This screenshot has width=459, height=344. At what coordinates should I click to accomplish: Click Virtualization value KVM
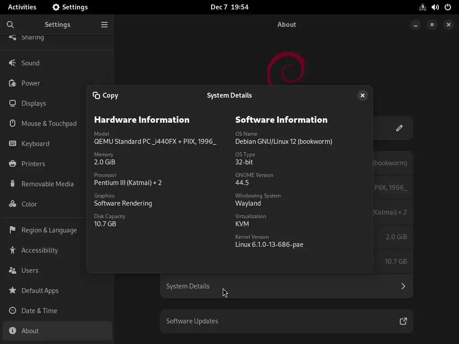click(242, 224)
